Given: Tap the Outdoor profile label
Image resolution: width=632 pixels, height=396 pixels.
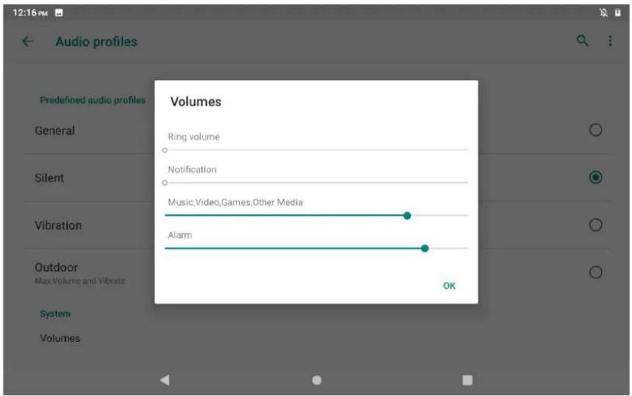Looking at the screenshot, I should click(56, 267).
